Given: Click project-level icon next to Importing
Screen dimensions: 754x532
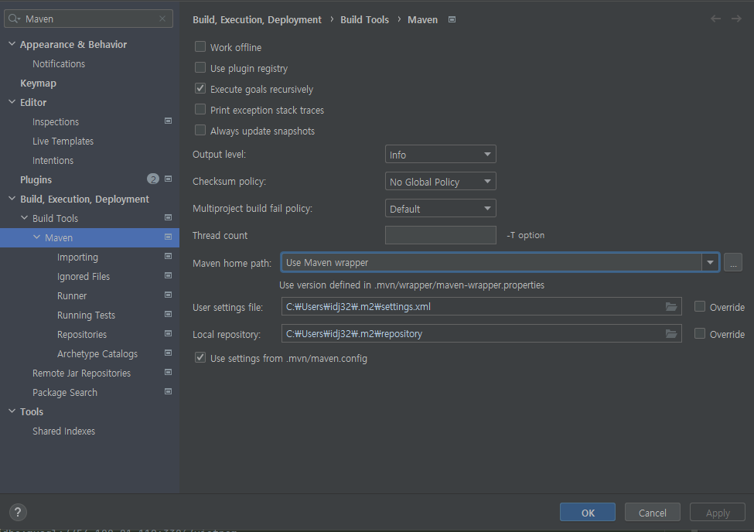Looking at the screenshot, I should click(x=169, y=257).
